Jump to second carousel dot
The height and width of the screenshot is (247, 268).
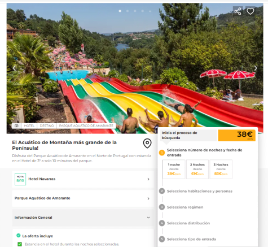click(128, 11)
